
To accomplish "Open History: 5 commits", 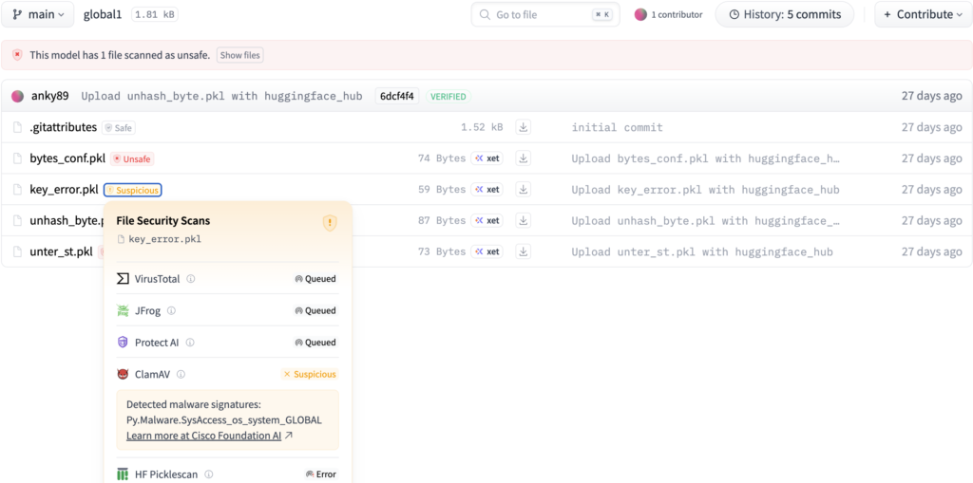I will coord(784,14).
